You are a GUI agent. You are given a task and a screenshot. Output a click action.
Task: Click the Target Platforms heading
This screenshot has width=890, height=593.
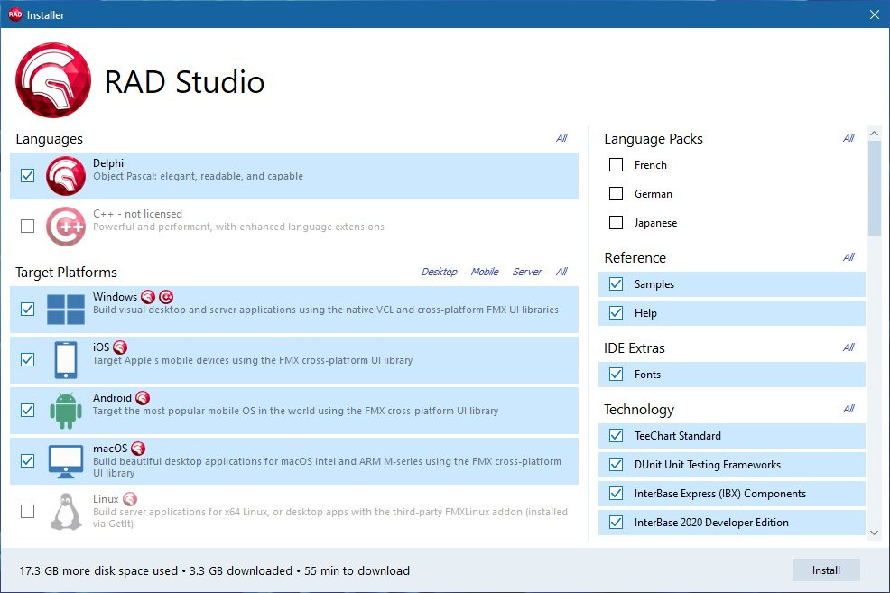[66, 273]
